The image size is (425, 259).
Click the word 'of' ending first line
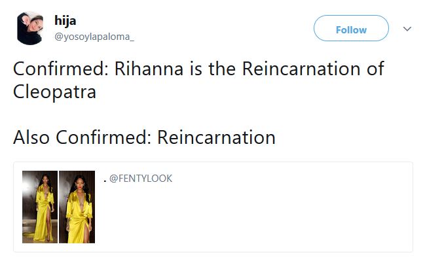click(375, 69)
